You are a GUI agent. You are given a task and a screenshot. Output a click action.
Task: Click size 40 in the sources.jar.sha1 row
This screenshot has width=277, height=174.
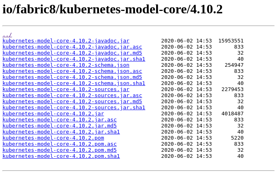pyautogui.click(x=240, y=108)
